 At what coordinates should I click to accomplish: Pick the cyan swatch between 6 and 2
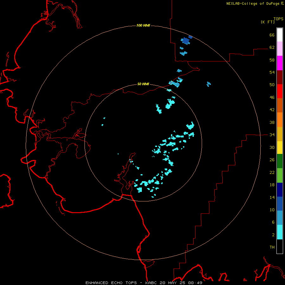[x=280, y=232]
